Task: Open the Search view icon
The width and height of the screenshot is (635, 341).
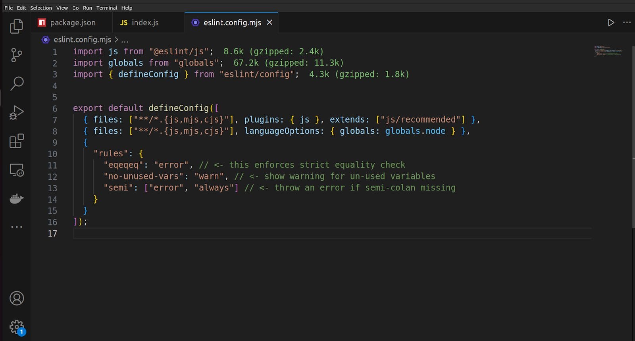Action: (x=16, y=83)
